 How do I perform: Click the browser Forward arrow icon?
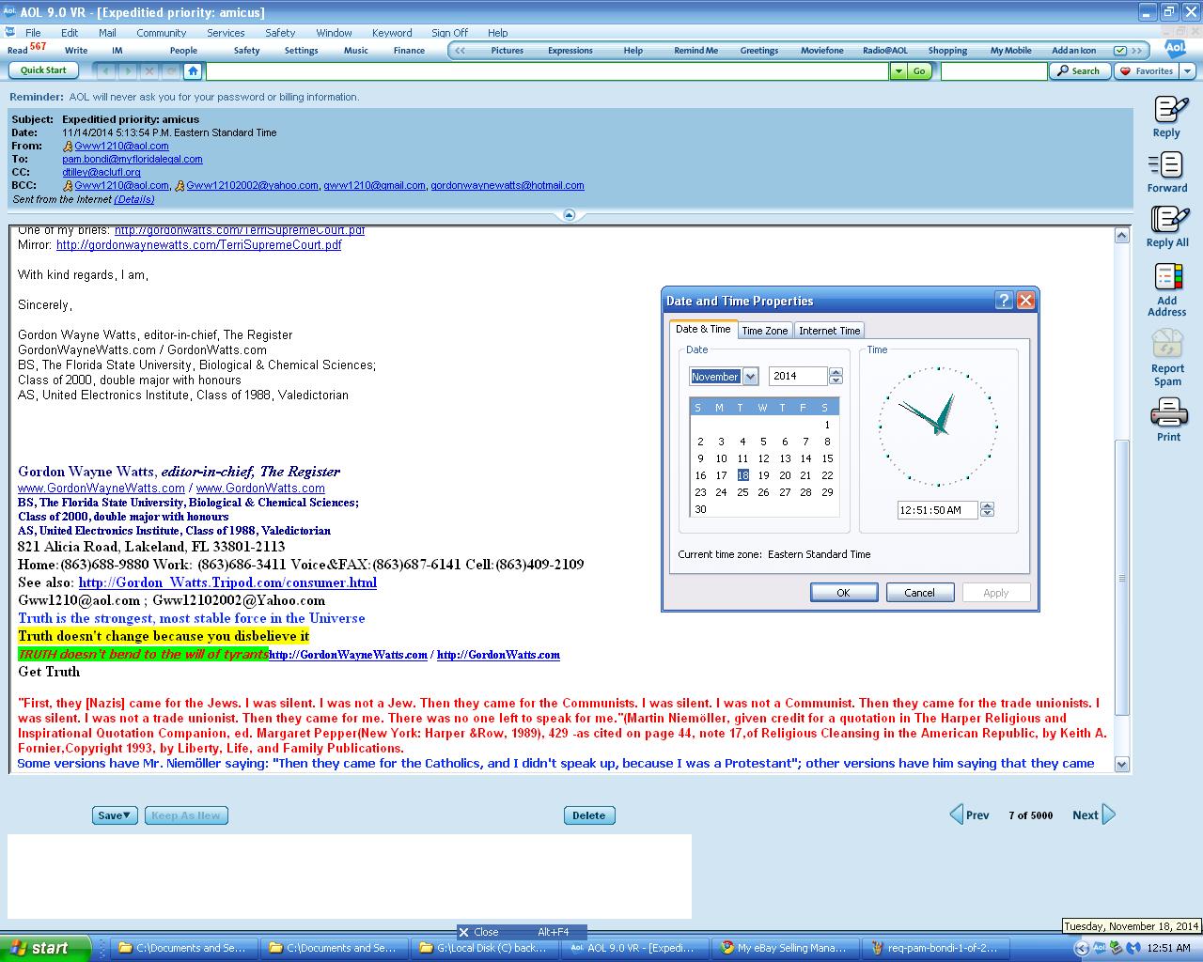[128, 70]
